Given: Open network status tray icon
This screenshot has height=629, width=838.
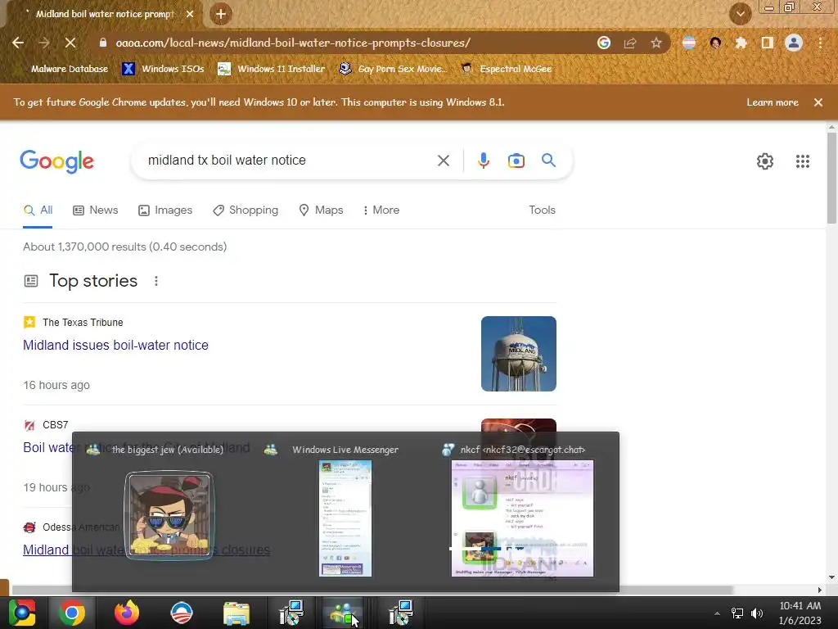Looking at the screenshot, I should click(737, 613).
